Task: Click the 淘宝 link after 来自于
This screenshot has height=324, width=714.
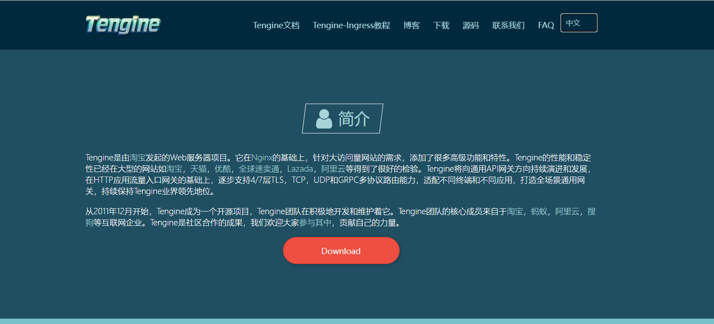Action: pyautogui.click(x=515, y=212)
